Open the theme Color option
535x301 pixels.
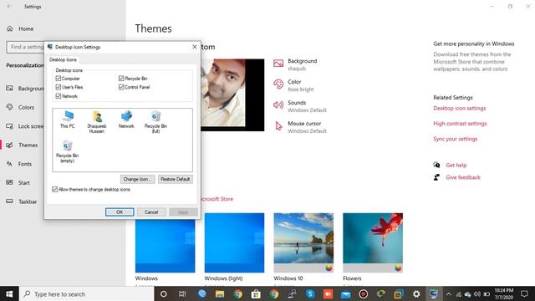(x=293, y=85)
